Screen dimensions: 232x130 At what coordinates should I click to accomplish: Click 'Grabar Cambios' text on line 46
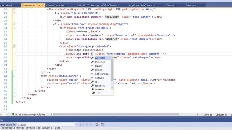tap(130, 83)
